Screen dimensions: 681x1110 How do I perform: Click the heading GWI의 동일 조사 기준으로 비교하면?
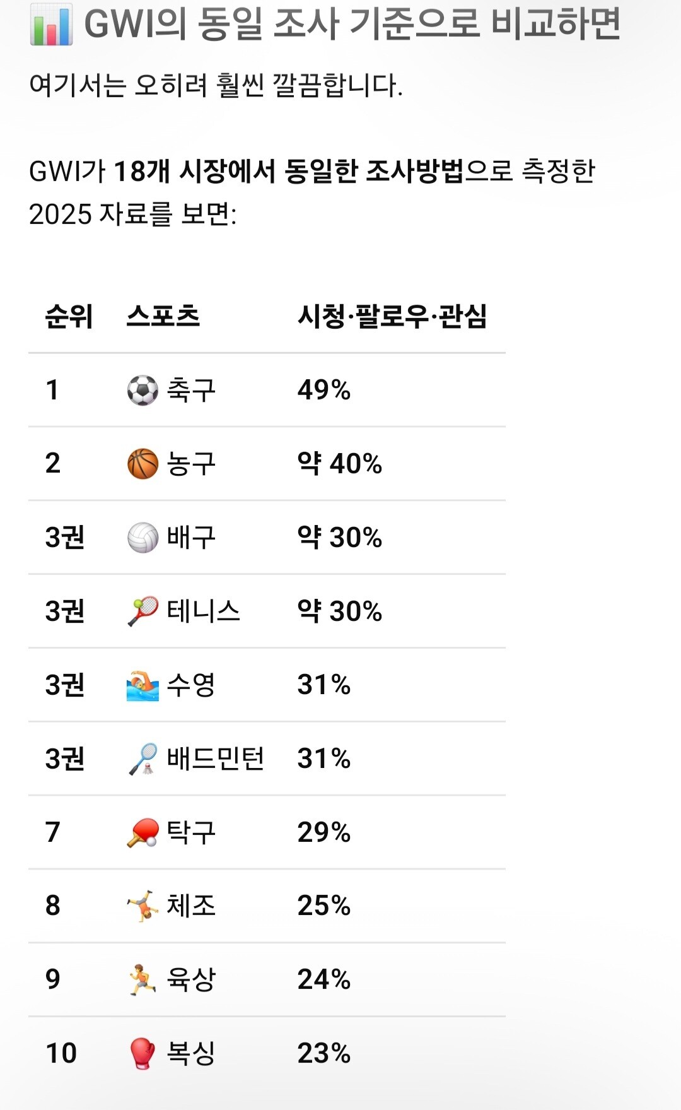point(352,25)
